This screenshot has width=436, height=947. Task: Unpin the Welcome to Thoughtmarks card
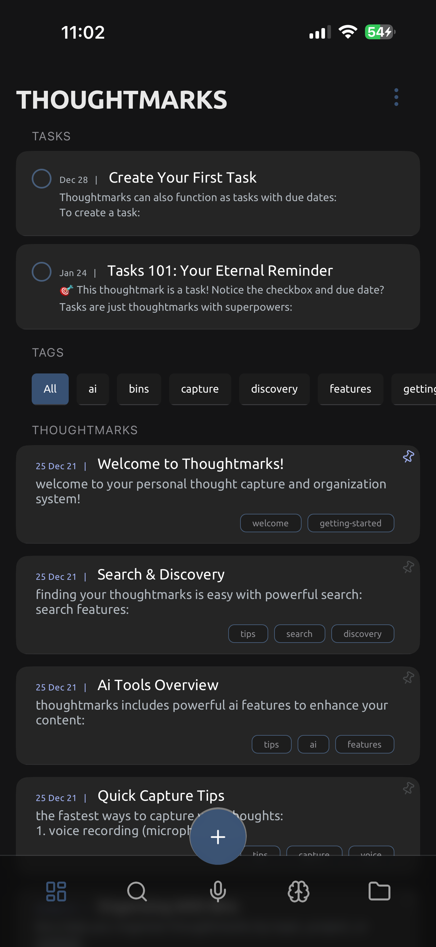[x=408, y=456]
